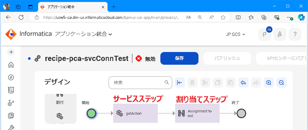
Task: Pick the 割付 step from the palette
Action: pos(60,99)
